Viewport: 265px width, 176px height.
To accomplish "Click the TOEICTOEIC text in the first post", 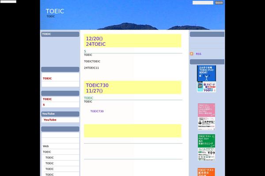I will click(x=92, y=62).
